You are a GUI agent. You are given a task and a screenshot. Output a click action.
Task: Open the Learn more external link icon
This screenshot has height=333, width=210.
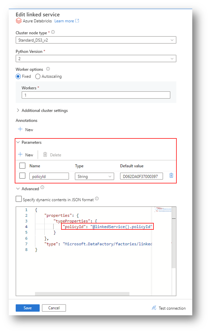(x=77, y=21)
